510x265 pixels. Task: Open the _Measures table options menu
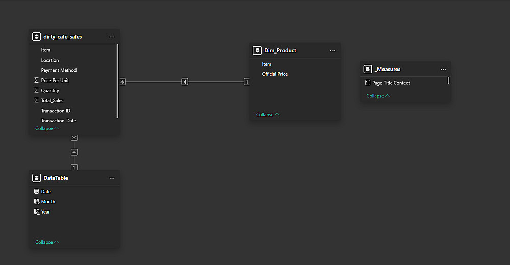[443, 69]
